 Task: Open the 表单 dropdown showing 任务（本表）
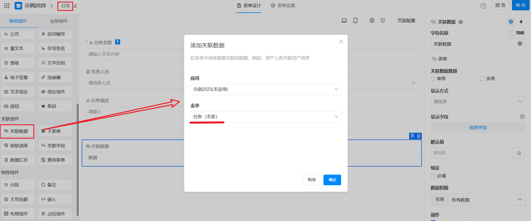coord(265,117)
